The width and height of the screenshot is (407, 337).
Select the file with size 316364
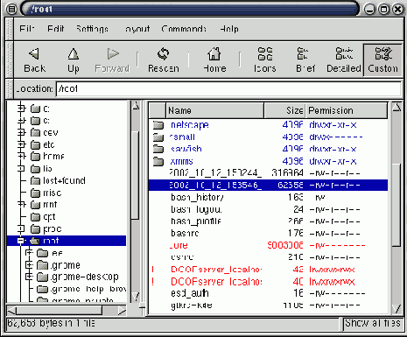tap(268, 173)
